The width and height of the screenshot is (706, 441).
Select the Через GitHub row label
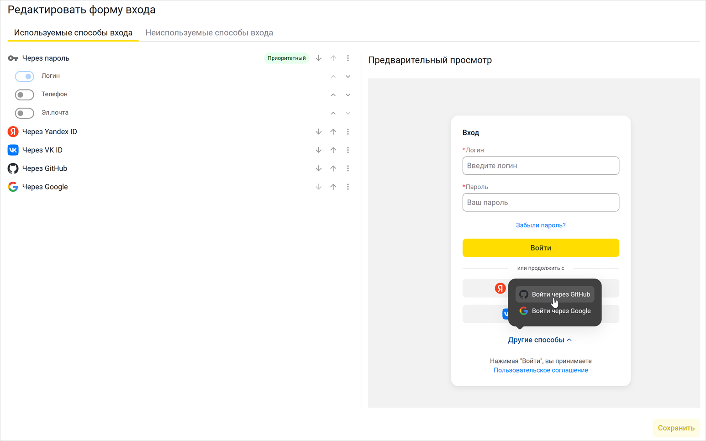[45, 168]
